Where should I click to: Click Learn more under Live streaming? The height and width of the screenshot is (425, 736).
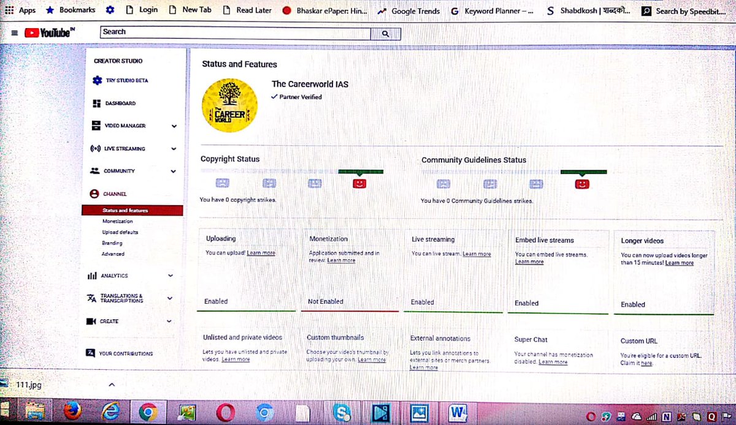(x=477, y=254)
